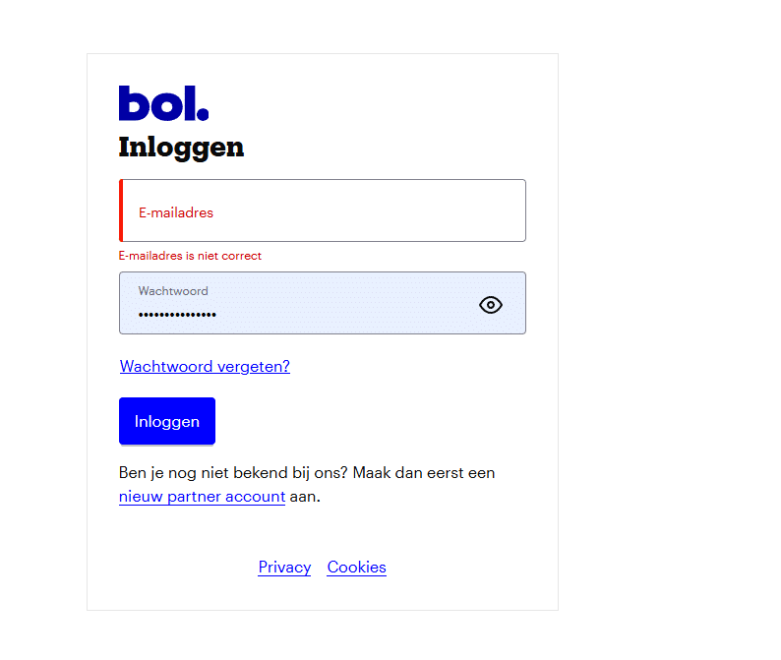
Task: Click into the Wachtwoord password field
Action: [x=323, y=303]
